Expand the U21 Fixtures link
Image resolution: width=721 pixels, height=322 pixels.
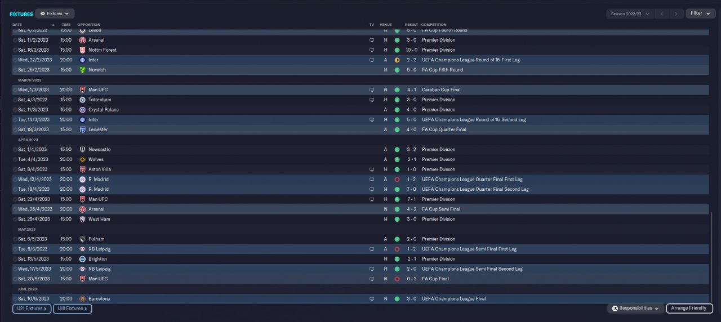(x=32, y=308)
